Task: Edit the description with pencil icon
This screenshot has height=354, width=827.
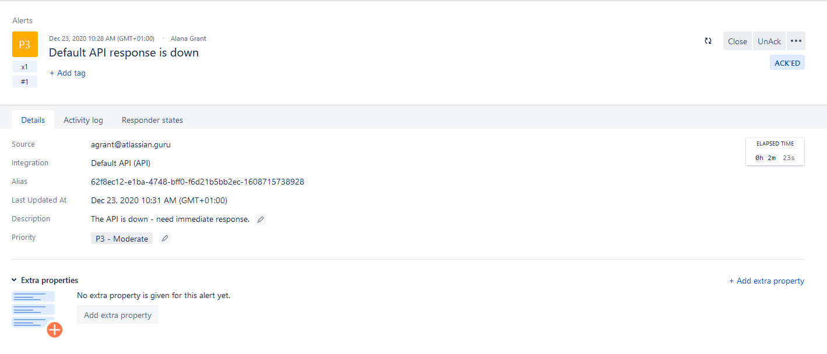Action: pos(261,220)
